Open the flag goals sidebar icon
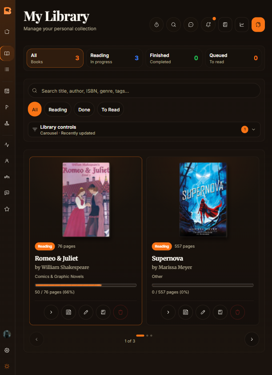 [7, 107]
